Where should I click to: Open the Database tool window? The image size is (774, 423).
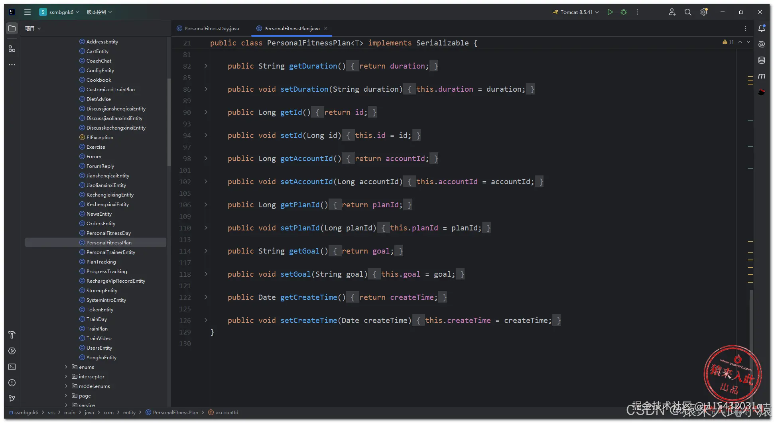click(762, 60)
